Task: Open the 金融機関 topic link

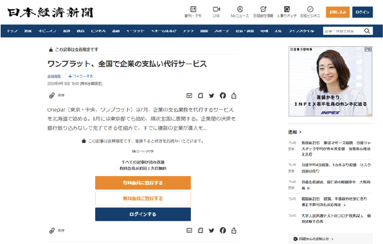Action: [x=54, y=76]
